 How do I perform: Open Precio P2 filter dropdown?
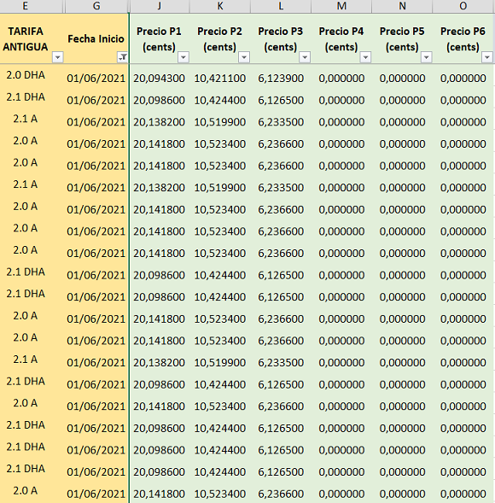[244, 57]
